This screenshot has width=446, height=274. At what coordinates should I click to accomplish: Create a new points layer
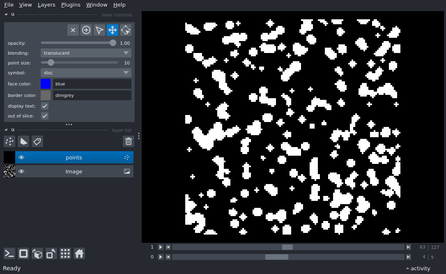[x=9, y=141]
